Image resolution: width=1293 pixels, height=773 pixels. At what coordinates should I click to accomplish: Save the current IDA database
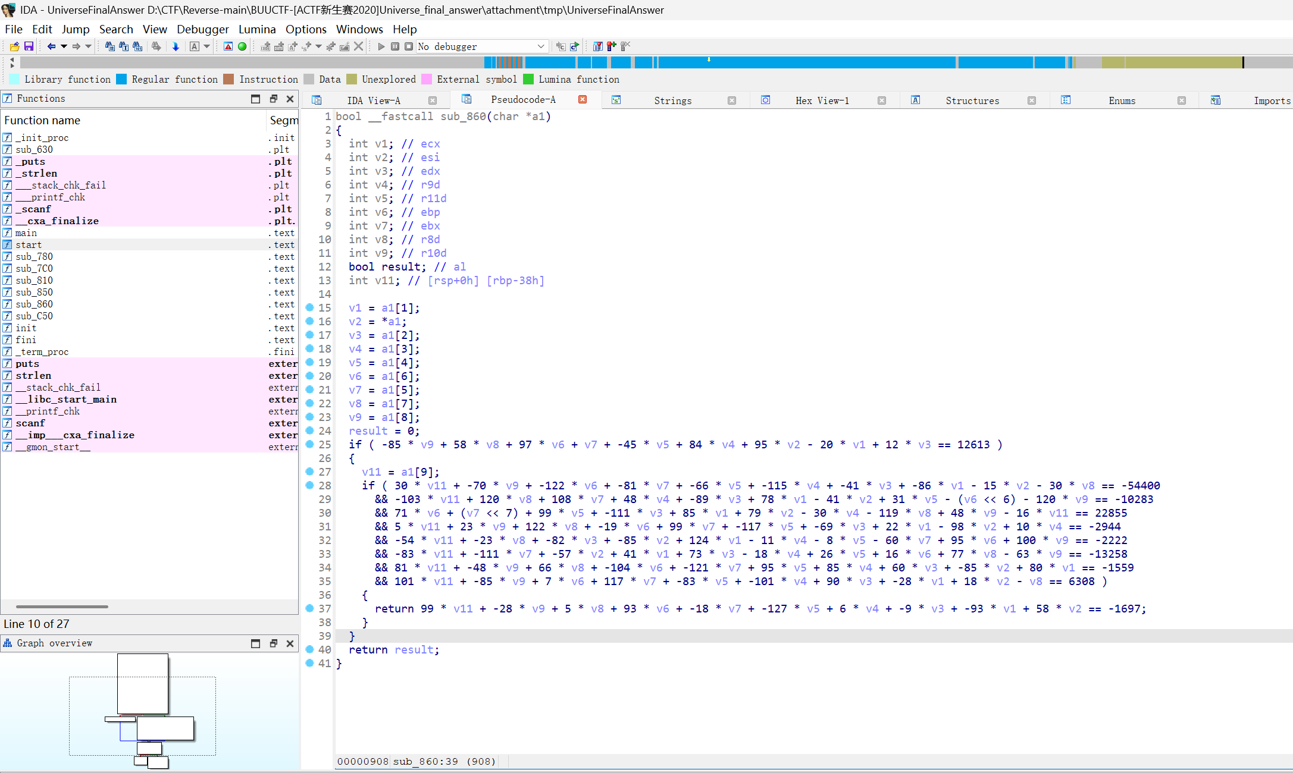[x=28, y=46]
